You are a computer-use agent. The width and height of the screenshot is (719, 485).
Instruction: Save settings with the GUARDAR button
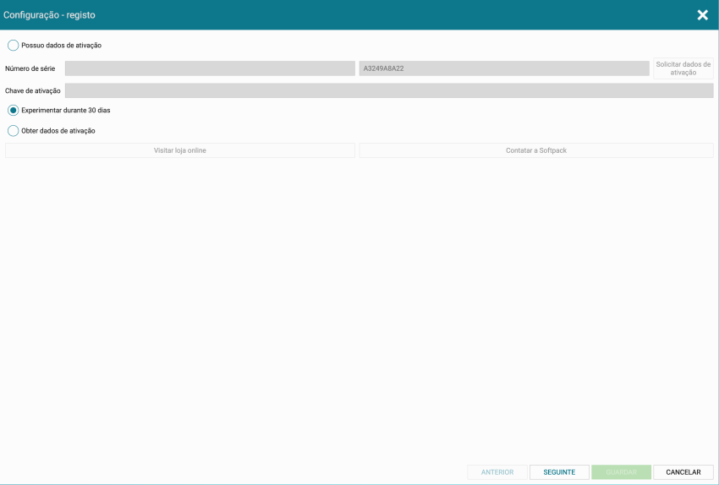[x=621, y=472]
